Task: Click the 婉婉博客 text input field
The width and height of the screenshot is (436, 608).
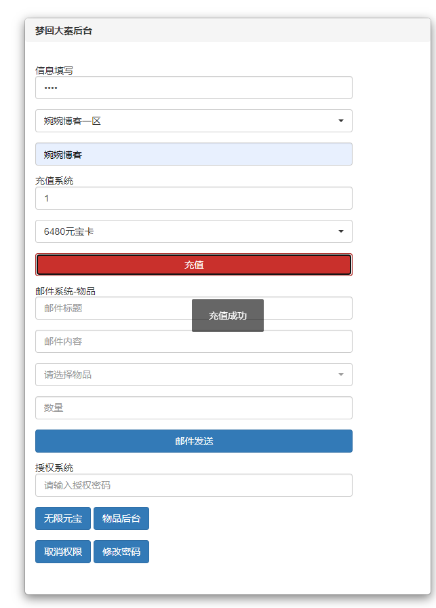Action: coord(193,154)
